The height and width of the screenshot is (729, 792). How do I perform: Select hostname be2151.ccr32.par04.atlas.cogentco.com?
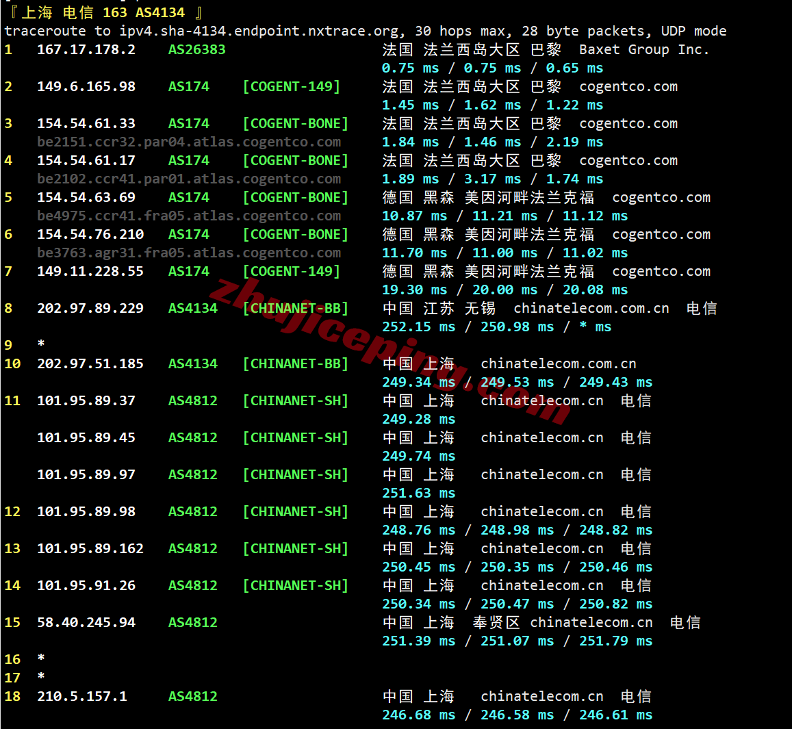click(x=189, y=142)
